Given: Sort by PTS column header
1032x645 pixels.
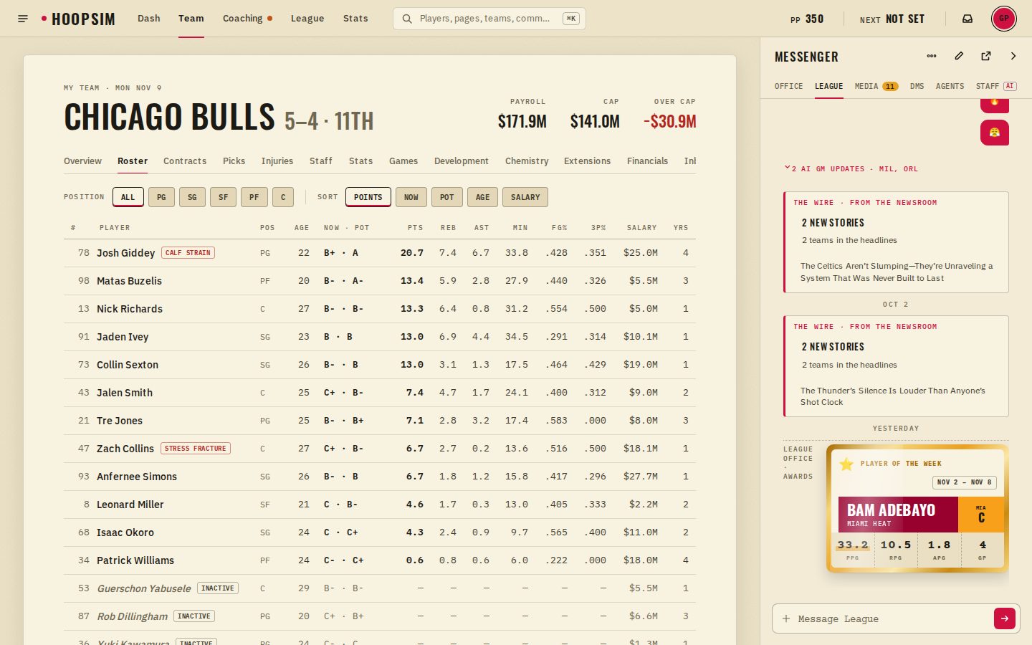Looking at the screenshot, I should (x=415, y=228).
